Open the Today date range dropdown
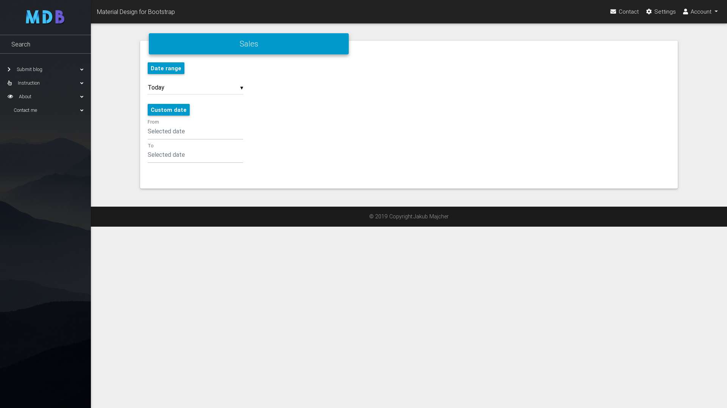 click(195, 88)
